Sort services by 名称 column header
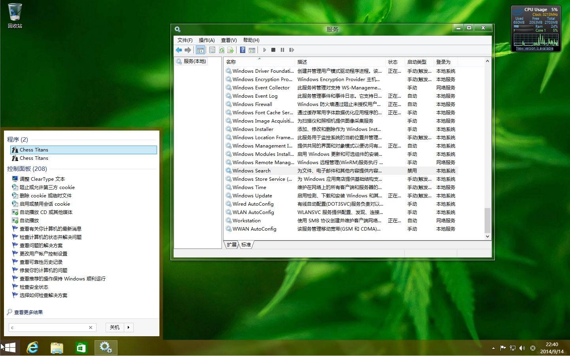570x356 pixels. click(259, 62)
